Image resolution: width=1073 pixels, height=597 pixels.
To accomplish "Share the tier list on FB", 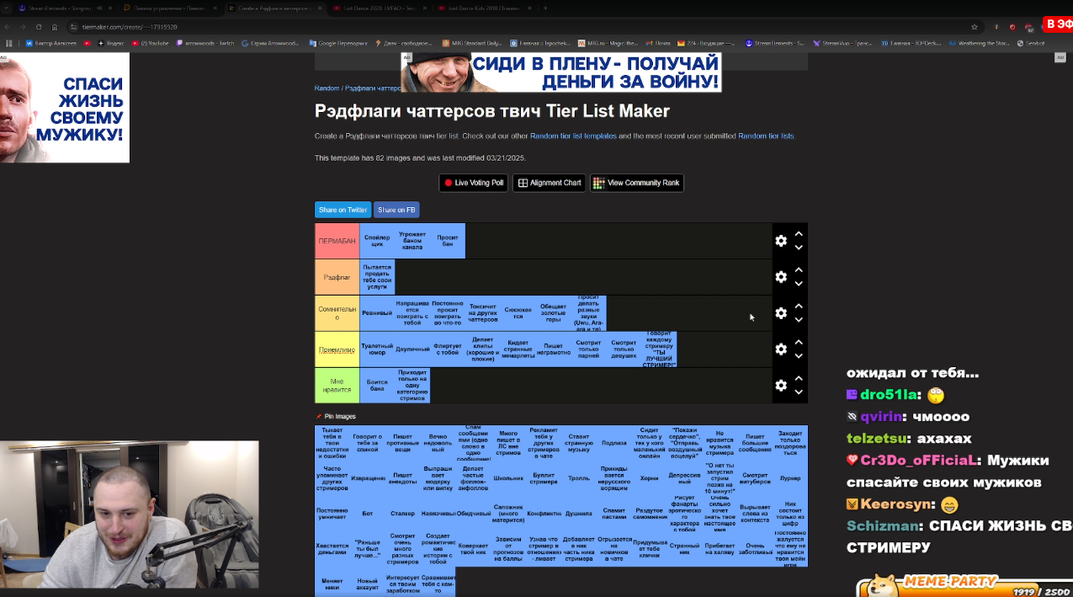I will click(x=396, y=210).
